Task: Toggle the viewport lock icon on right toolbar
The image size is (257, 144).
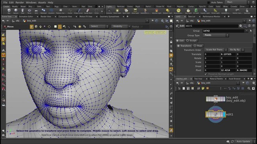Action: tap(171, 42)
